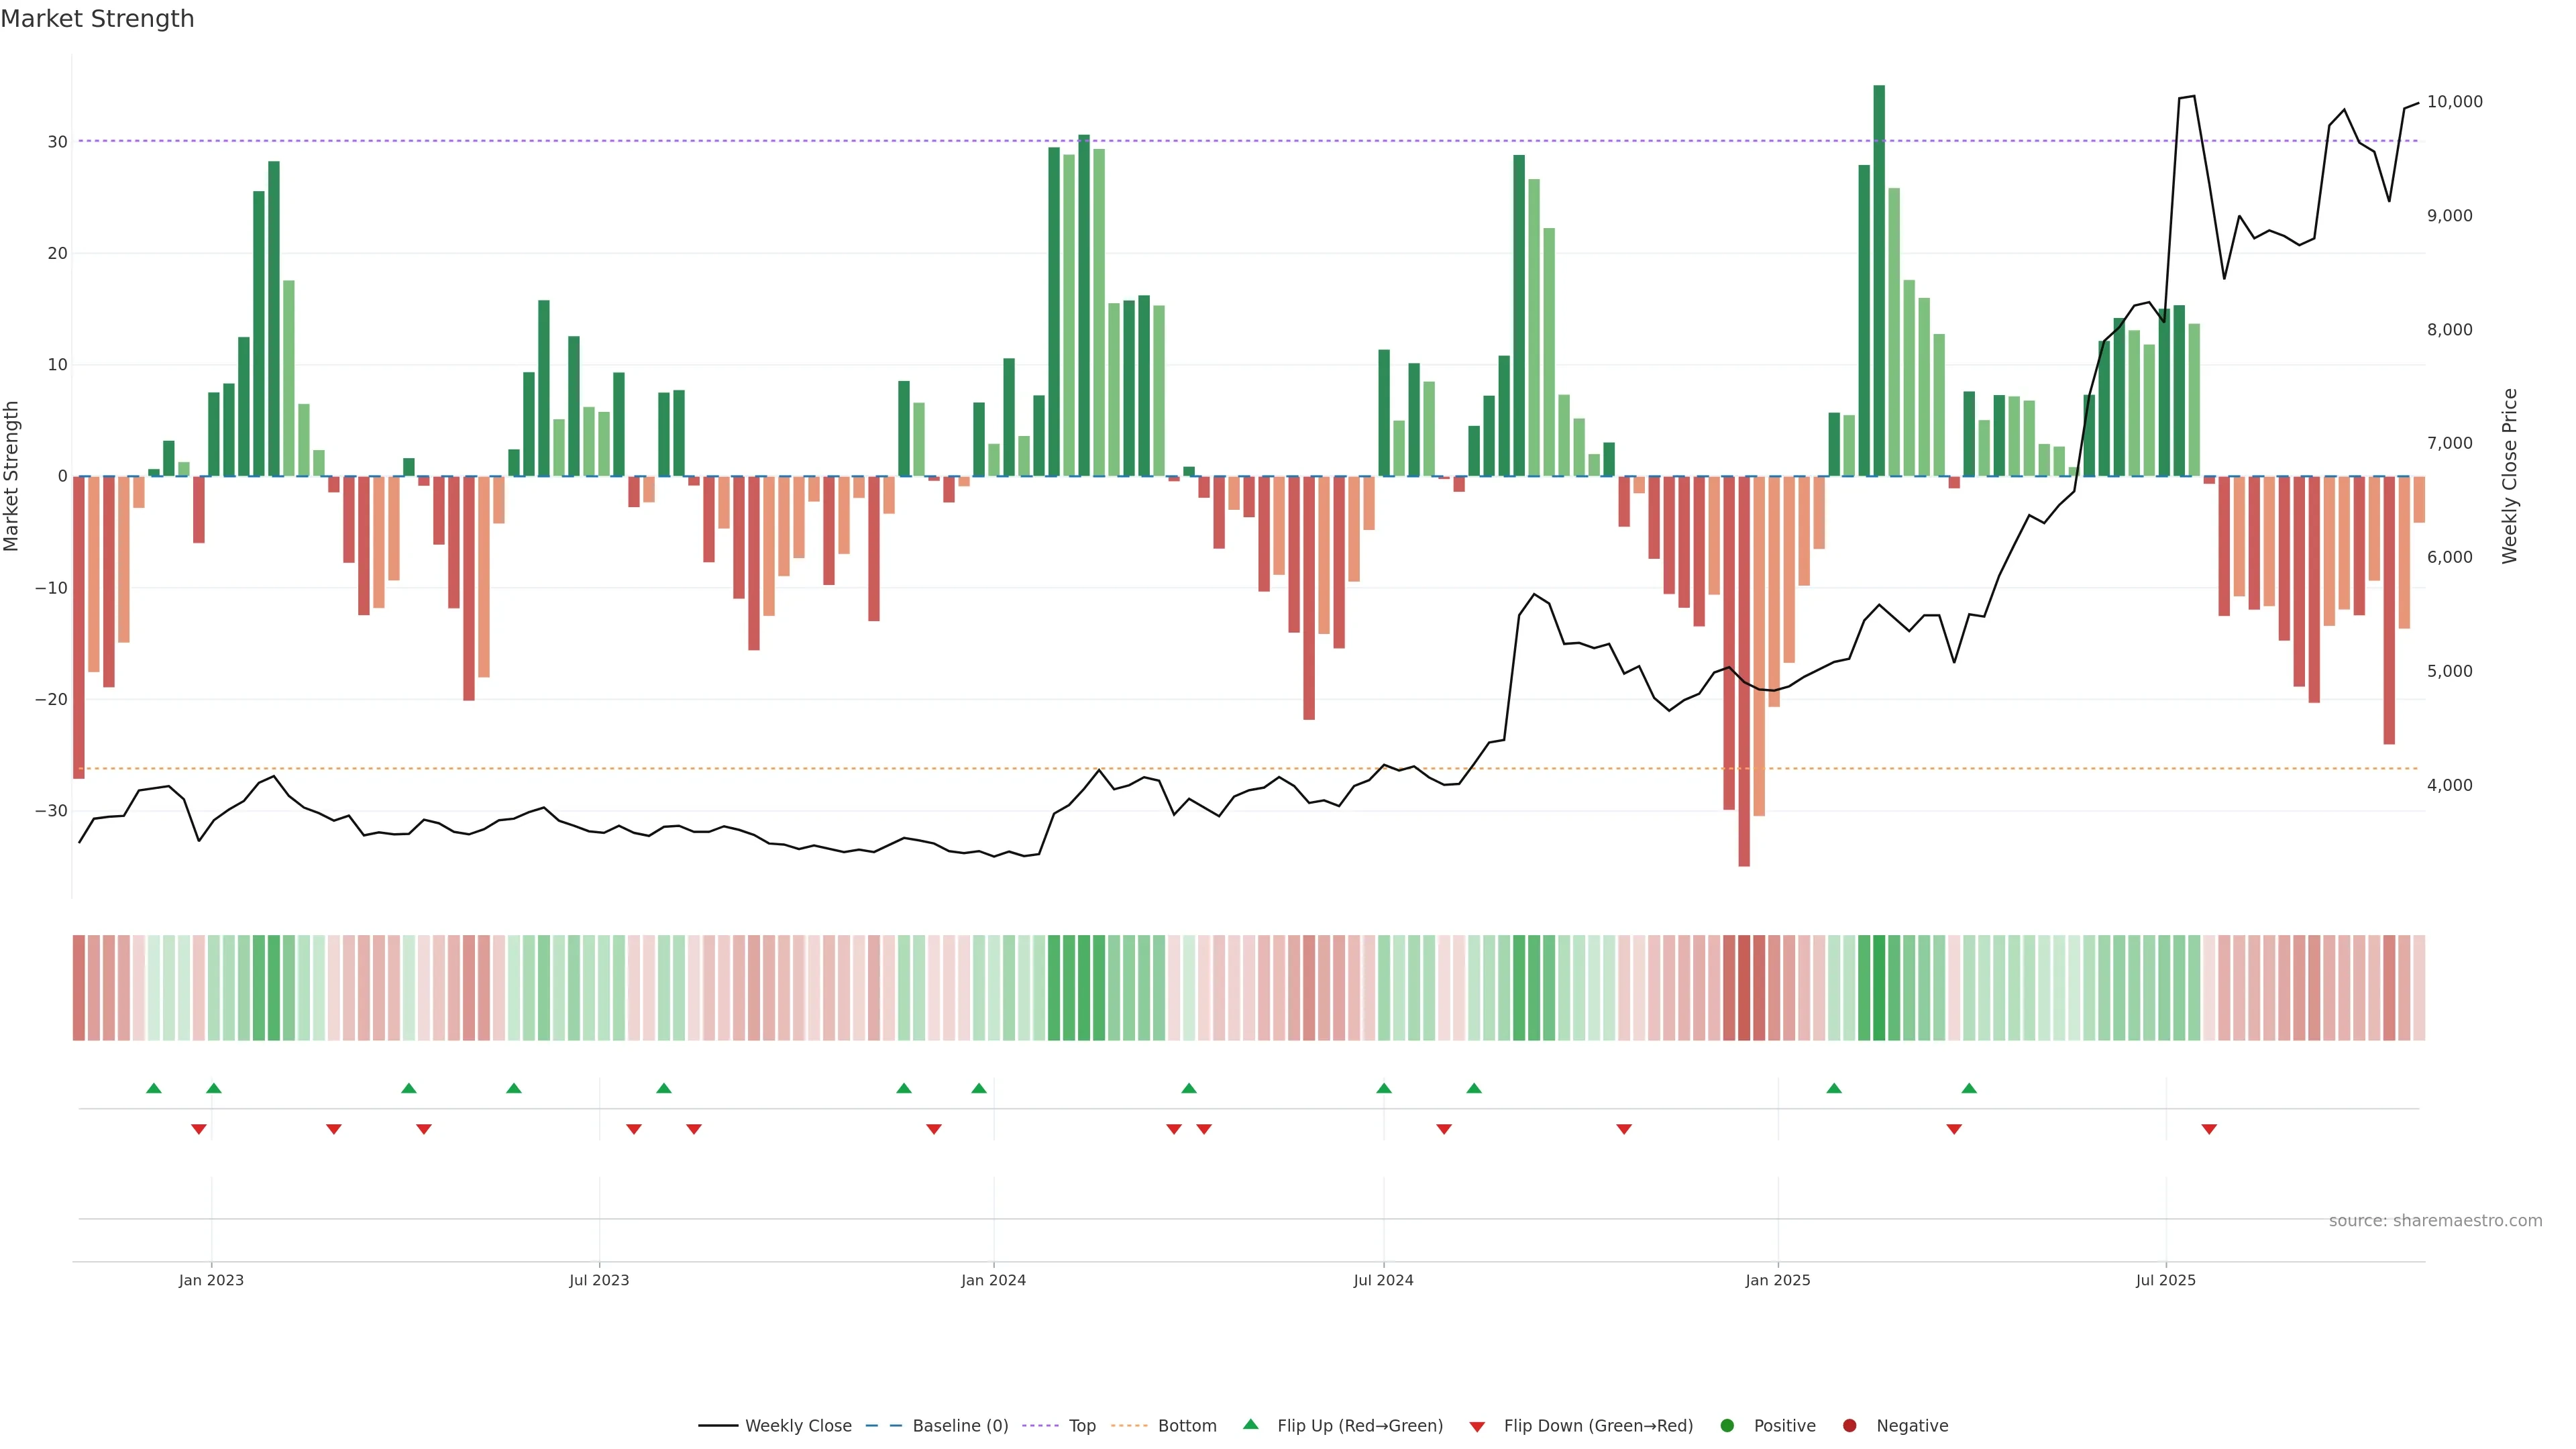Screen dimensions: 2576x1449
Task: Click the first green flip-up triangle marker
Action: [154, 1088]
